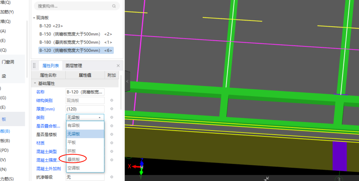Toggle 附加 option for 厚度 row
Image resolution: width=359 pixels, height=181 pixels.
click(x=112, y=109)
